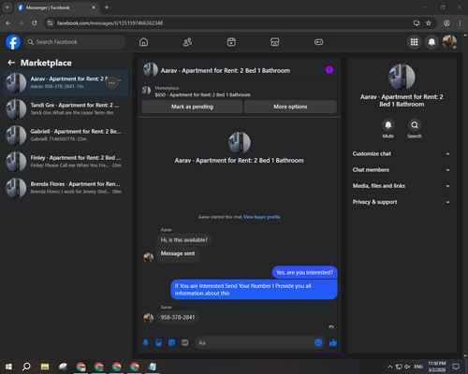Expand Privacy & support section
This screenshot has height=374, width=468.
pos(402,202)
